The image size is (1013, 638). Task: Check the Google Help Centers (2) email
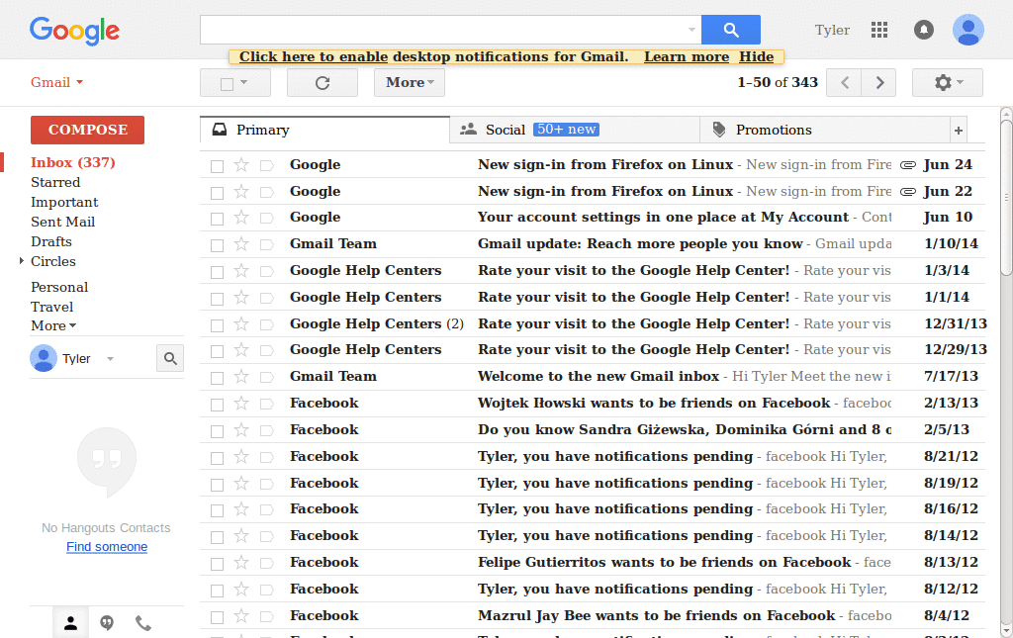(217, 324)
